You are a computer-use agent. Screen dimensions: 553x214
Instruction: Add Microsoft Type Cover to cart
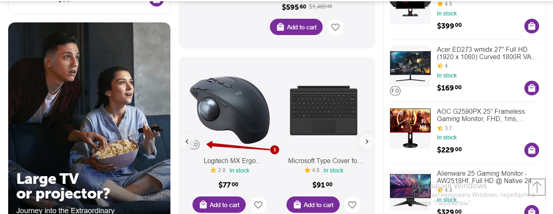[313, 205]
